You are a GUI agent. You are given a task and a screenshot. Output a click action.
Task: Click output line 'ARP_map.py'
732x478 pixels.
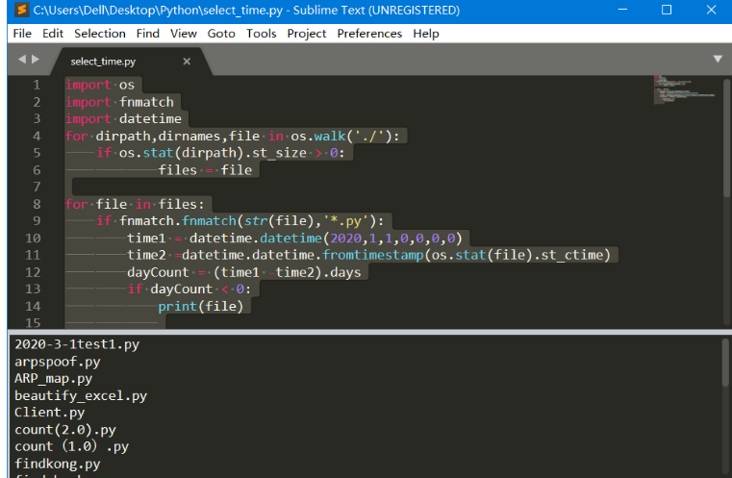coord(54,379)
